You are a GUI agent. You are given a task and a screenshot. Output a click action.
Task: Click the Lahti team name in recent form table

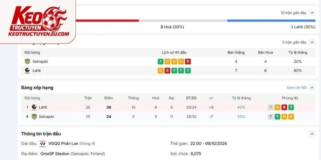tap(37, 71)
